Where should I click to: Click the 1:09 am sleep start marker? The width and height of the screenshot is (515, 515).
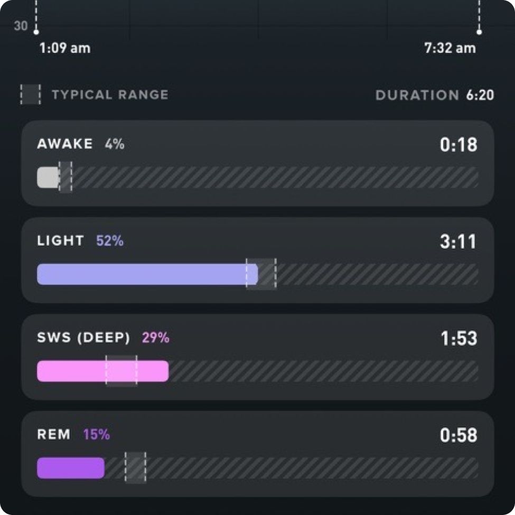click(36, 32)
